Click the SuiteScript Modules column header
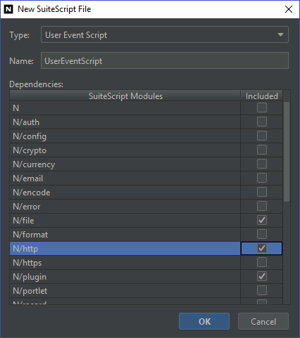The width and height of the screenshot is (300, 338). tap(125, 96)
